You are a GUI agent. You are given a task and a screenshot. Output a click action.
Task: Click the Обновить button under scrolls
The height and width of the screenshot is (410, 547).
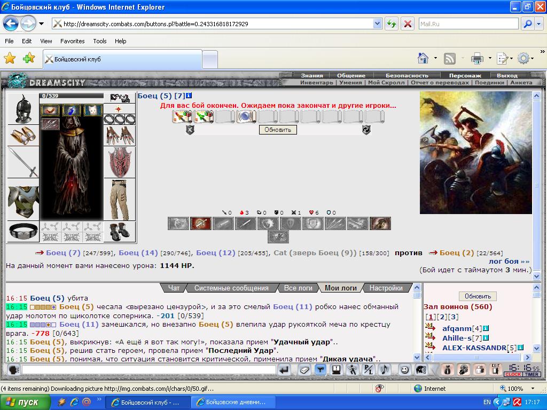coord(278,130)
